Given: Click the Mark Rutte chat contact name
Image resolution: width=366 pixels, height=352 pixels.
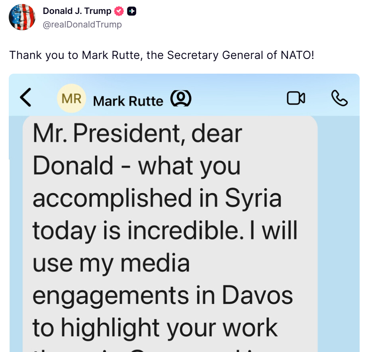Looking at the screenshot, I should point(128,101).
